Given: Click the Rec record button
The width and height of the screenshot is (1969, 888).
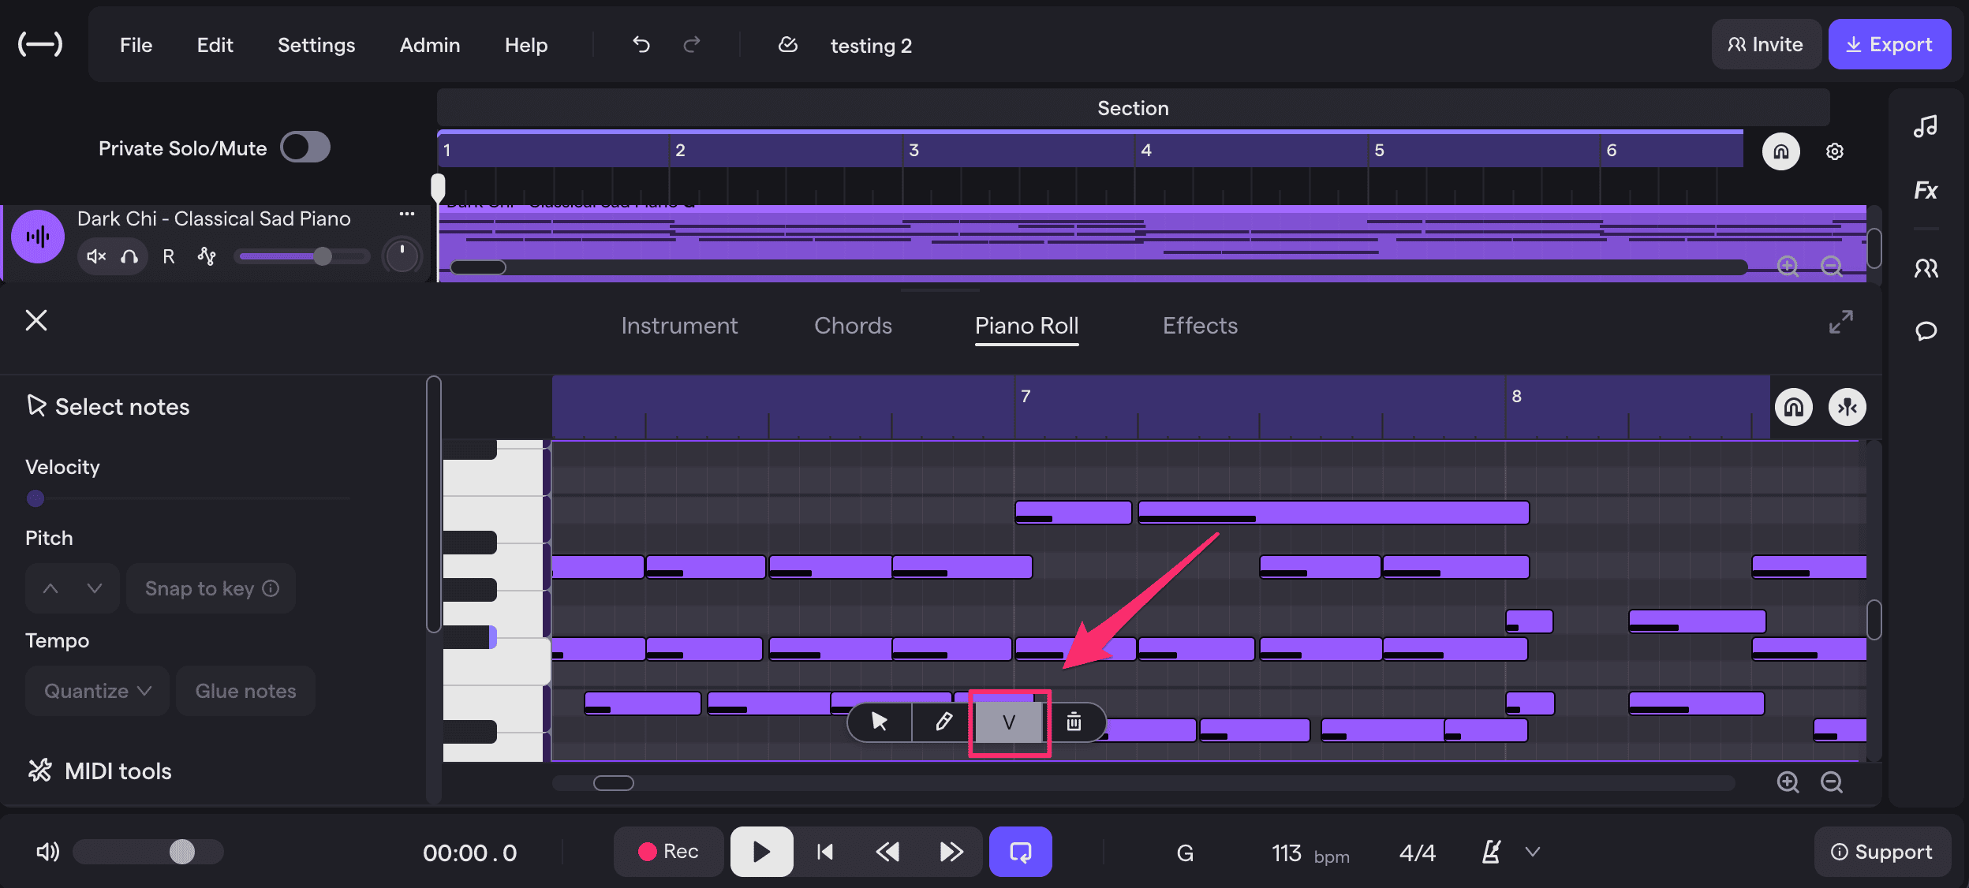Looking at the screenshot, I should click(668, 852).
